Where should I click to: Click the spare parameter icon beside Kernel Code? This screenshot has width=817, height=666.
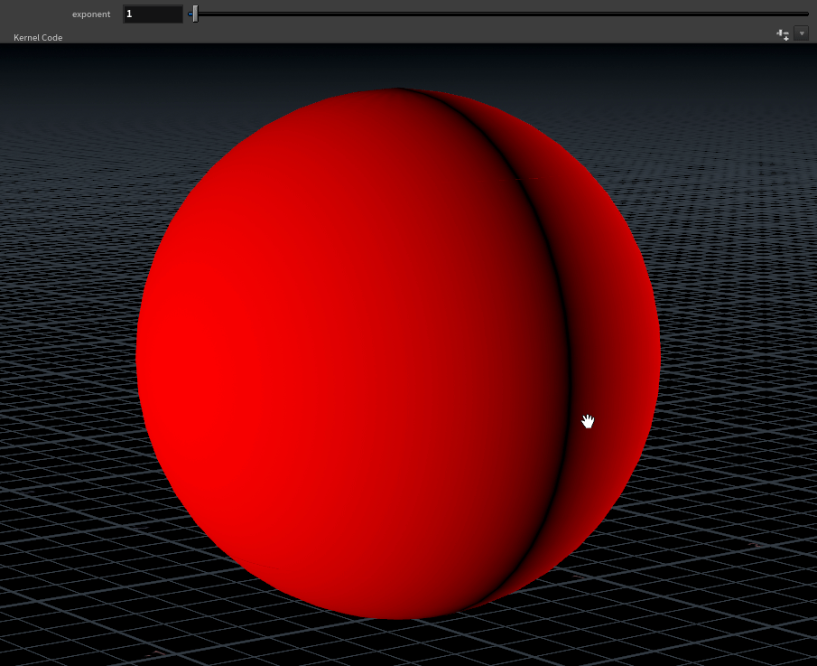point(783,34)
